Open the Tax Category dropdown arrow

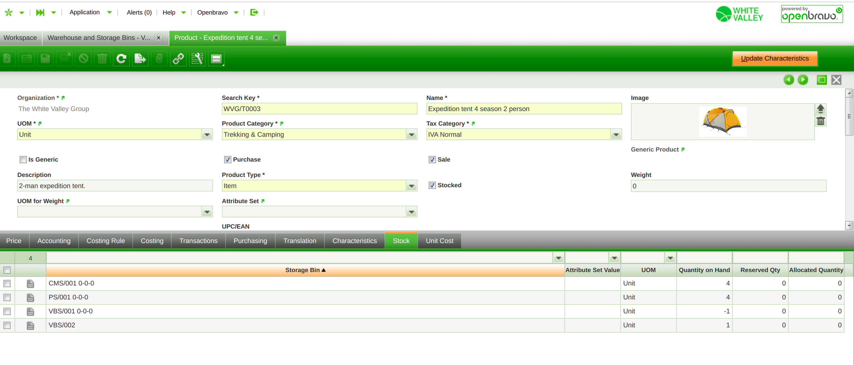point(616,135)
